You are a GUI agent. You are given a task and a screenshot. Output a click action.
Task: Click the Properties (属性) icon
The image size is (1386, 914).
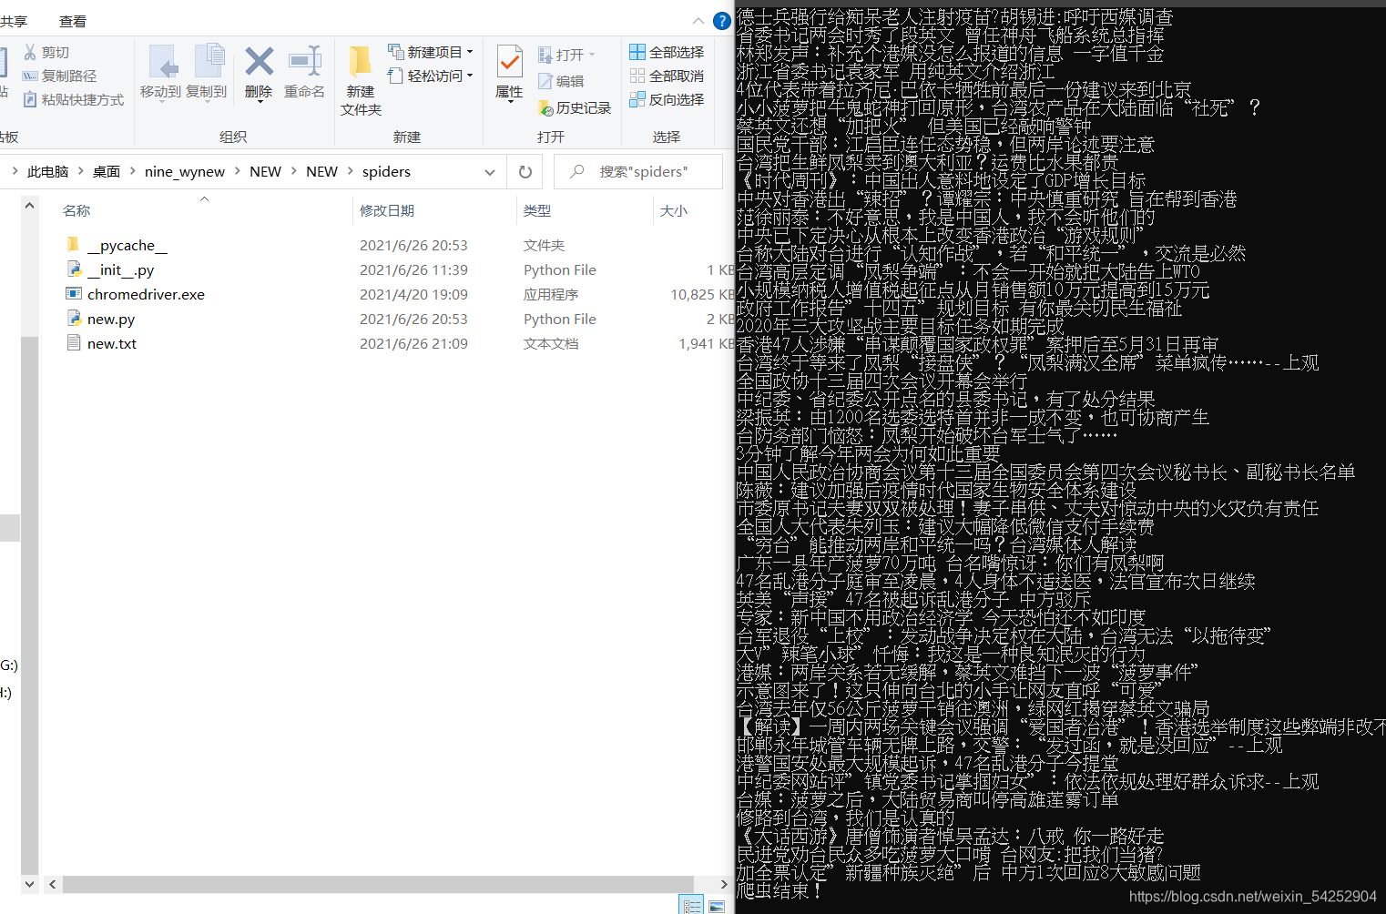509,62
